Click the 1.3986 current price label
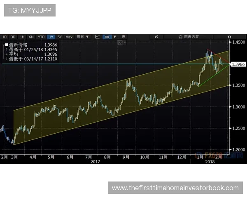The width and height of the screenshot is (247, 198). click(x=238, y=64)
